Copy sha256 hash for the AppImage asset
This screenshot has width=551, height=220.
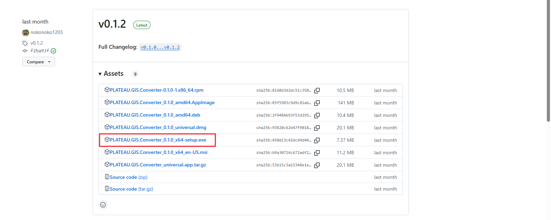[x=317, y=103]
